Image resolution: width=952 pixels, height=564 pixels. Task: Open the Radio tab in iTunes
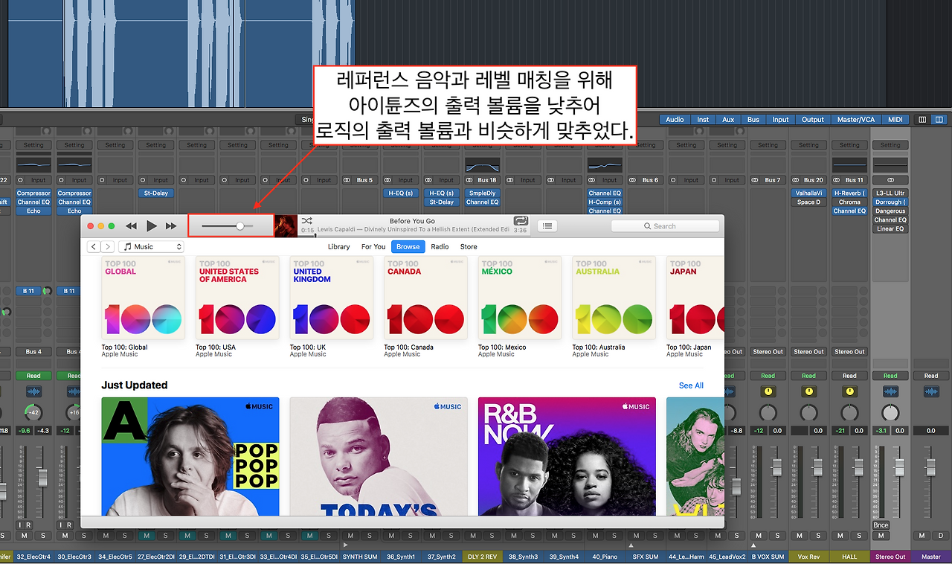coord(440,246)
